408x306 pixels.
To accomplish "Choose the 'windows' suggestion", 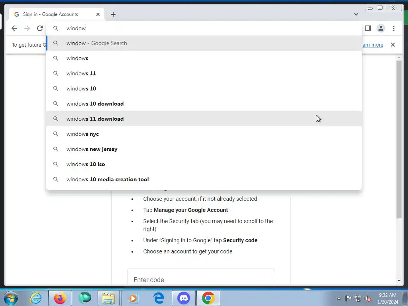I will coord(204,58).
